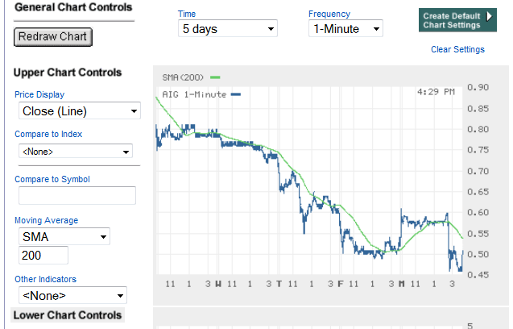This screenshot has width=513, height=329.
Task: Open the Frequency dropdown
Action: click(345, 29)
